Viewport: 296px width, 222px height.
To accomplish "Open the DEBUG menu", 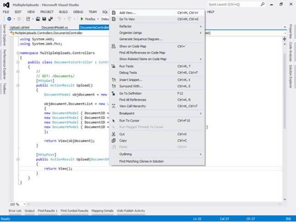I will [78, 12].
